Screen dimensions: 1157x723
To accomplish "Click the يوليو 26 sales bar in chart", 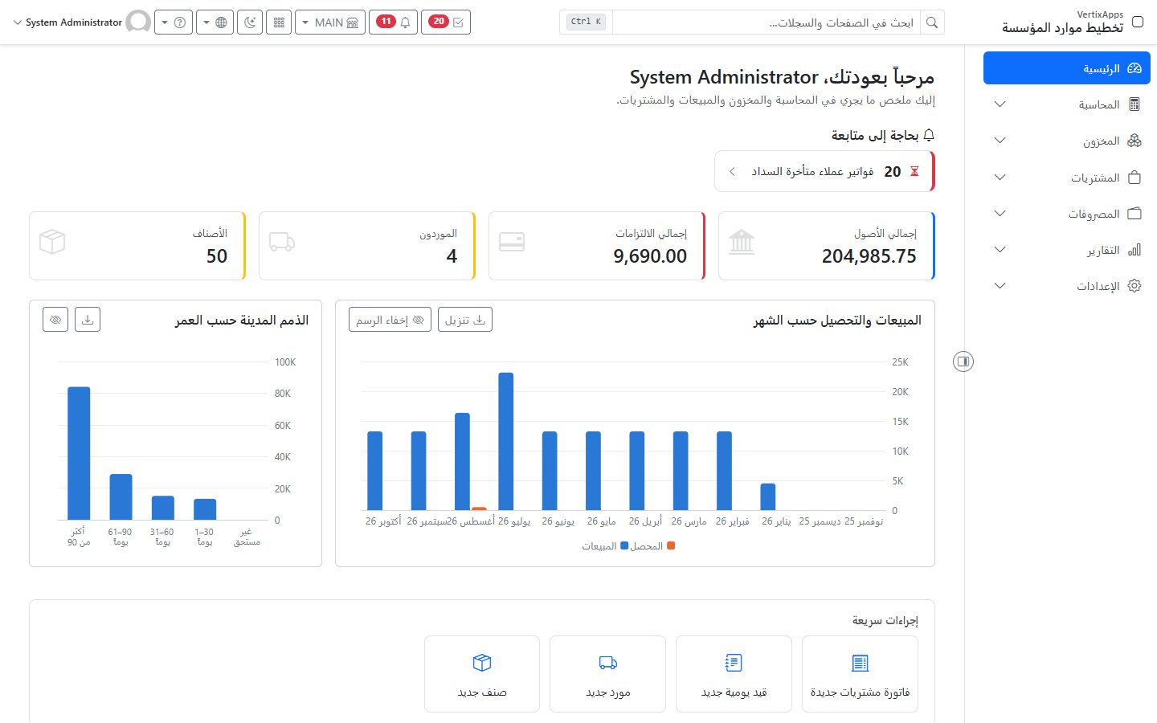I will click(x=505, y=441).
